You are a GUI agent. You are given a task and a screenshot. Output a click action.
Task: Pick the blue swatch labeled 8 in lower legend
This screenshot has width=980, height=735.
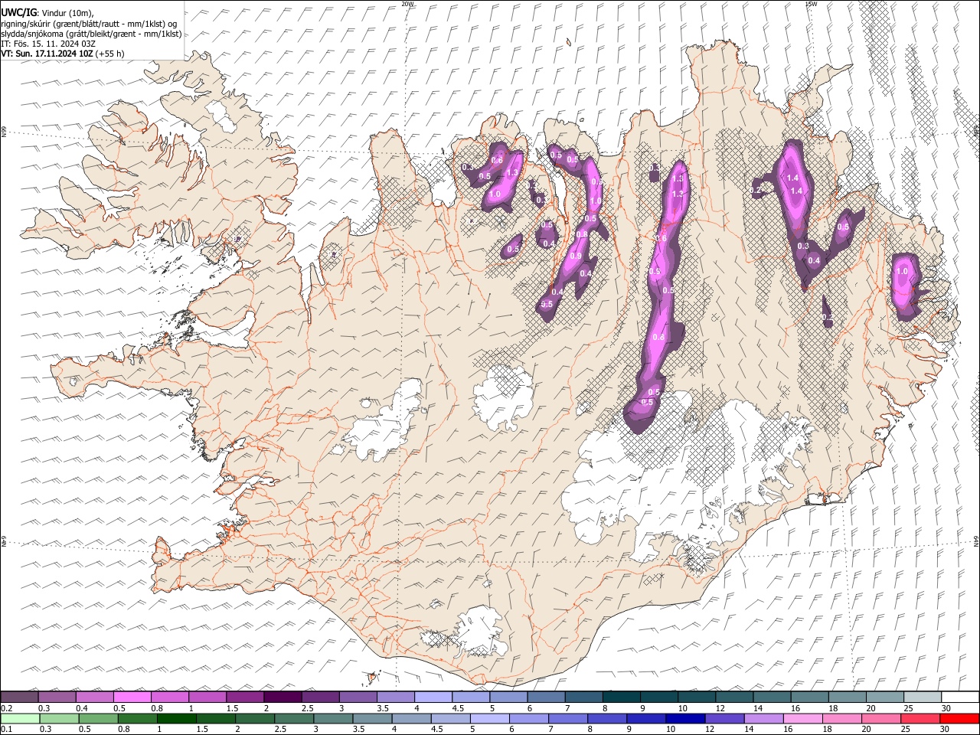tap(607, 718)
